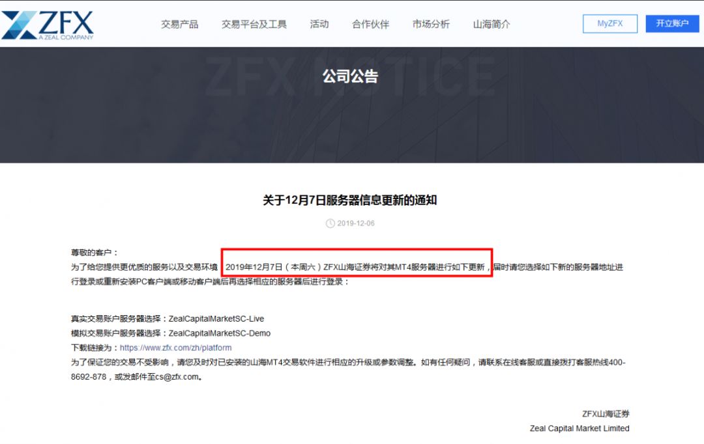Click the signature ZFX山海证券
This screenshot has height=444, width=704.
click(606, 414)
